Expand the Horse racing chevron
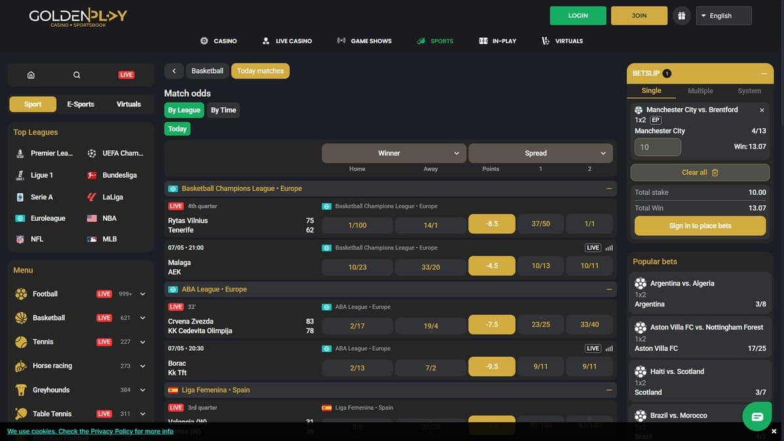This screenshot has height=441, width=784. (x=142, y=366)
